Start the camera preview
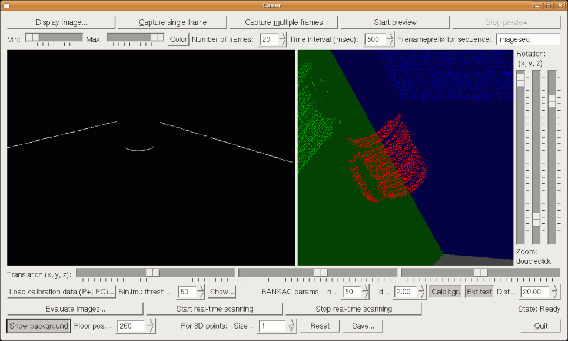This screenshot has width=568, height=341. click(x=395, y=22)
